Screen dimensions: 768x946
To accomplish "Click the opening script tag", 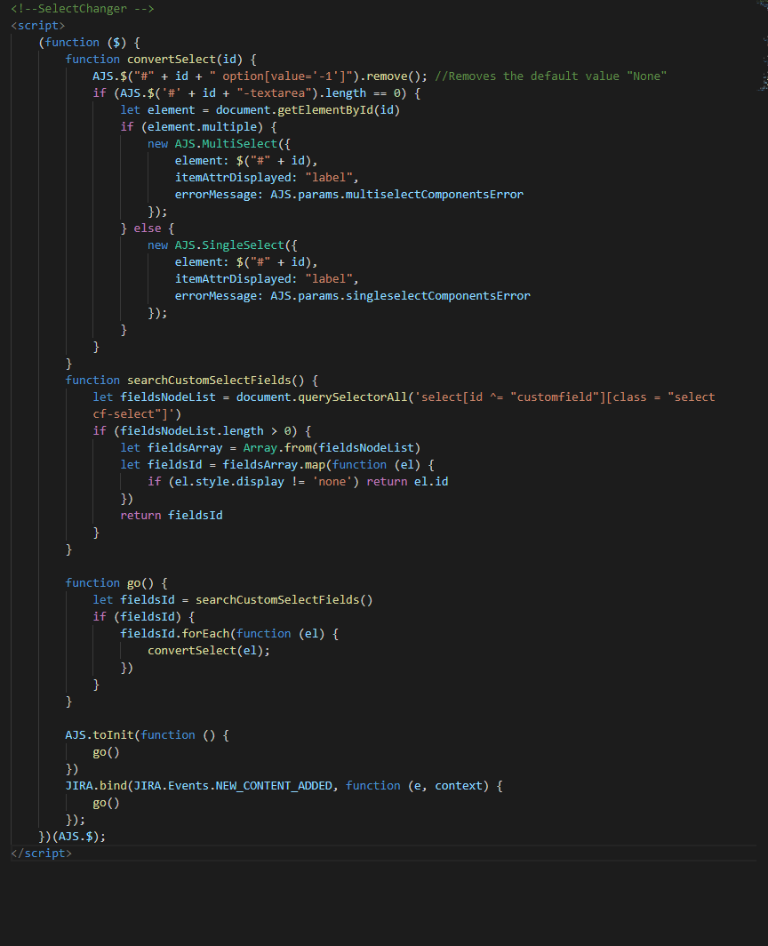I will point(36,25).
